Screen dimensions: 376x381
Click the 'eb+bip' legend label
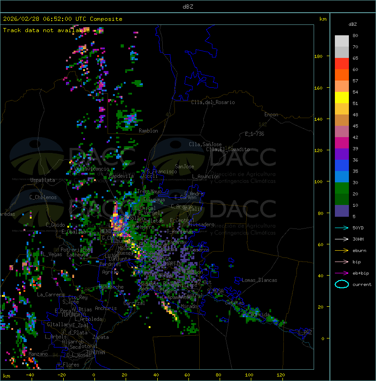(x=361, y=273)
